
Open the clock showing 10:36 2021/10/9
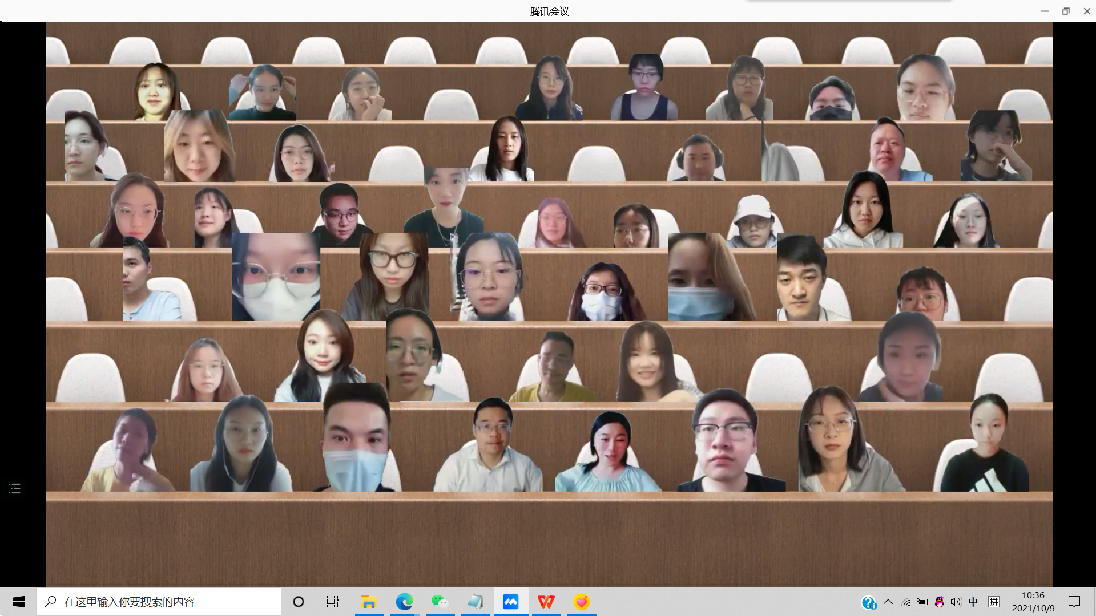coord(1033,602)
